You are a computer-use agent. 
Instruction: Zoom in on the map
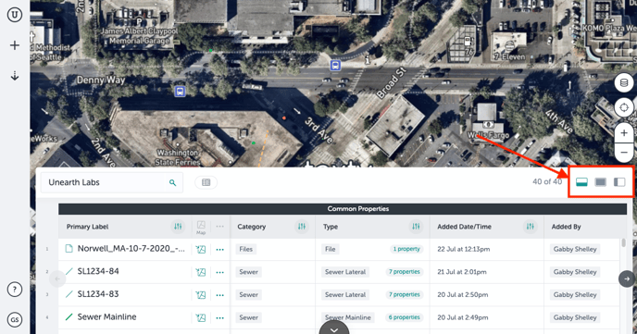point(624,133)
